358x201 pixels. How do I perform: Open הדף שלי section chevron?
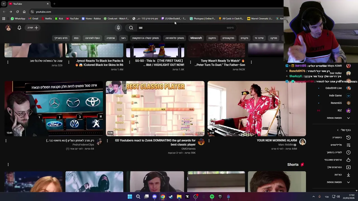pyautogui.click(x=338, y=130)
